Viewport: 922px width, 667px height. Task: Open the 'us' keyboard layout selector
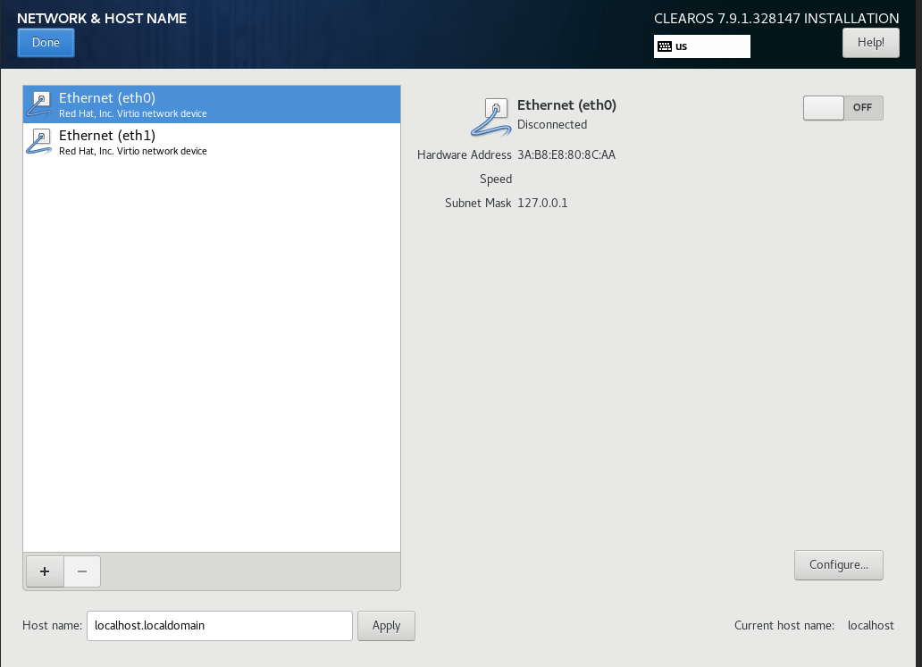pyautogui.click(x=701, y=46)
